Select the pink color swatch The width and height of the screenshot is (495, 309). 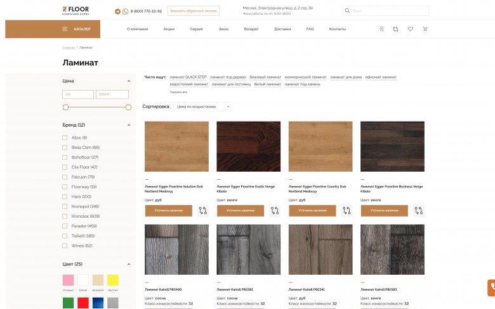[68, 280]
